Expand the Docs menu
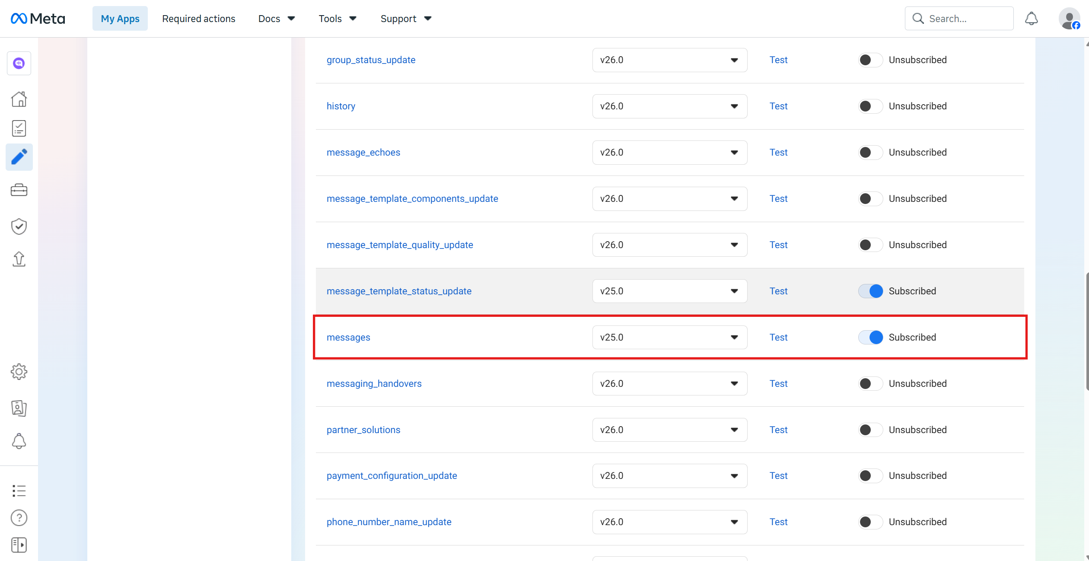The height and width of the screenshot is (561, 1089). coord(277,19)
